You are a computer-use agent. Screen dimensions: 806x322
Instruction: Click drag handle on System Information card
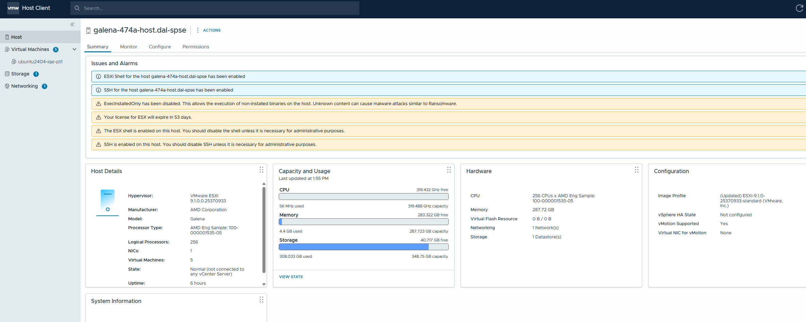(x=261, y=300)
